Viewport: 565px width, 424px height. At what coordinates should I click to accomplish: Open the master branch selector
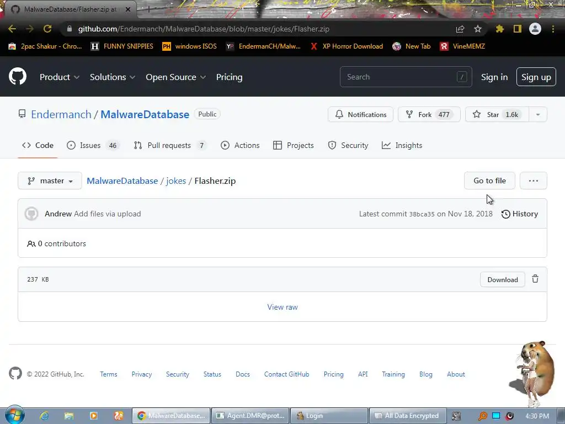50,181
